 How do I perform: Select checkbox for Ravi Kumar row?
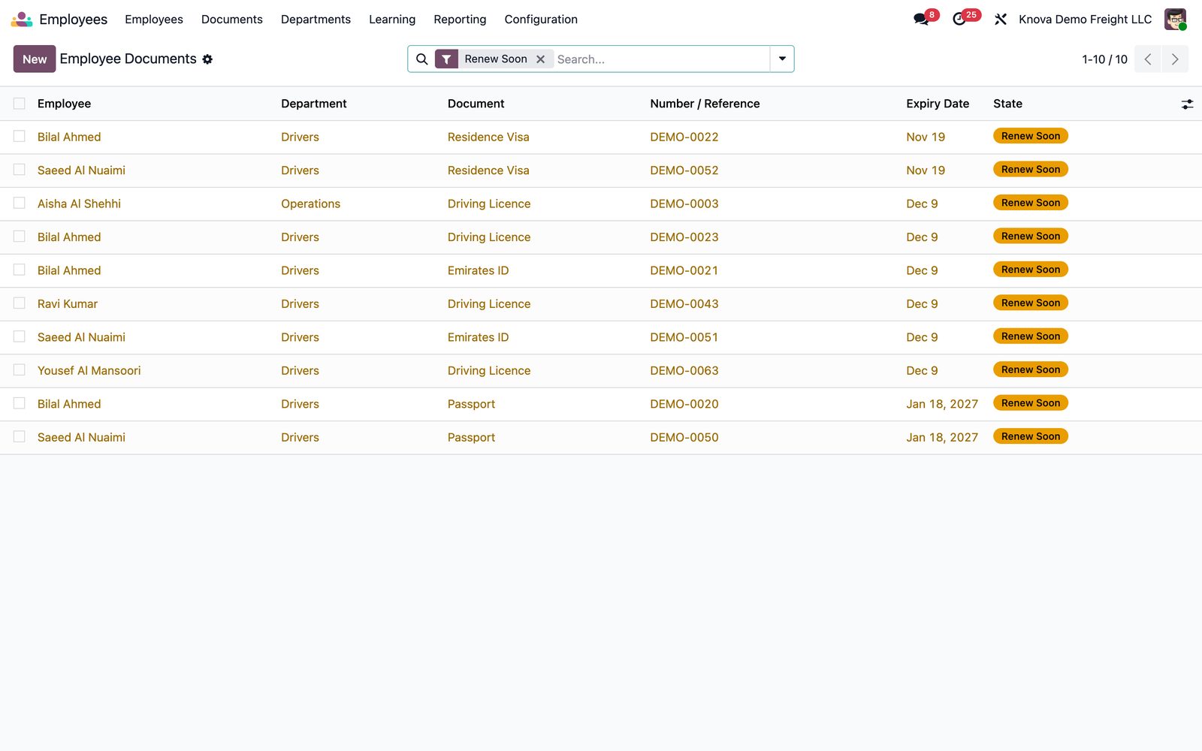pyautogui.click(x=20, y=303)
